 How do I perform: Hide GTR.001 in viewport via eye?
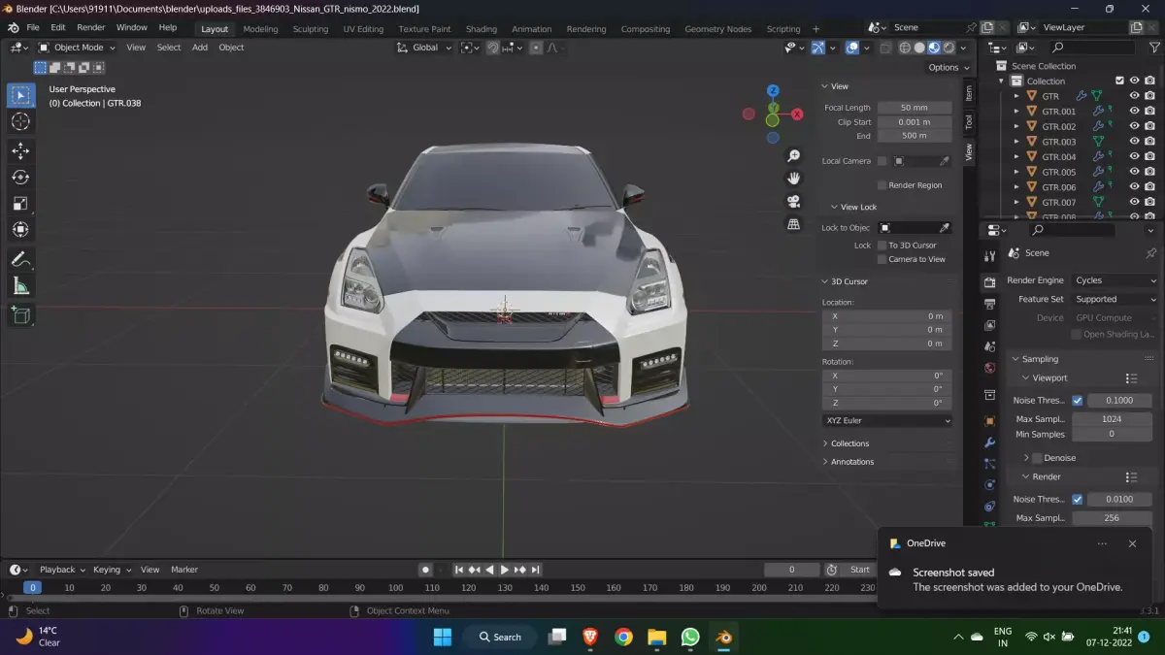point(1134,111)
